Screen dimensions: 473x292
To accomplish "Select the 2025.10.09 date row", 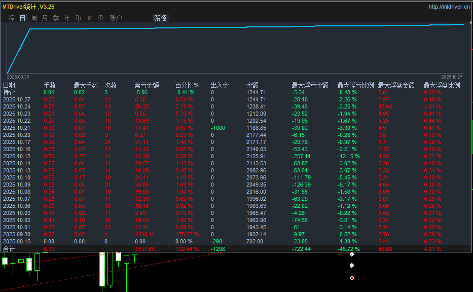I will pos(17,185).
